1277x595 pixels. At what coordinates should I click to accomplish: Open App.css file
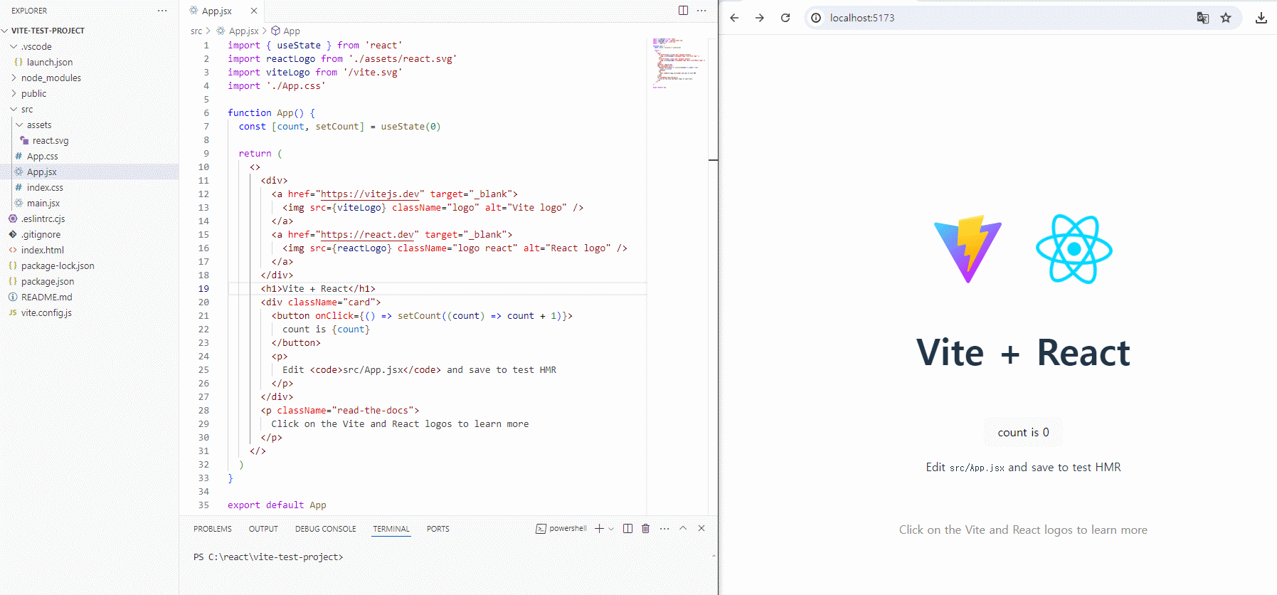(43, 156)
